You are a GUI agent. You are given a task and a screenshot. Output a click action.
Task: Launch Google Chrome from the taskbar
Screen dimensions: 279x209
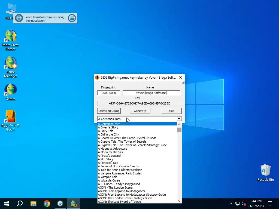[x=47, y=204]
